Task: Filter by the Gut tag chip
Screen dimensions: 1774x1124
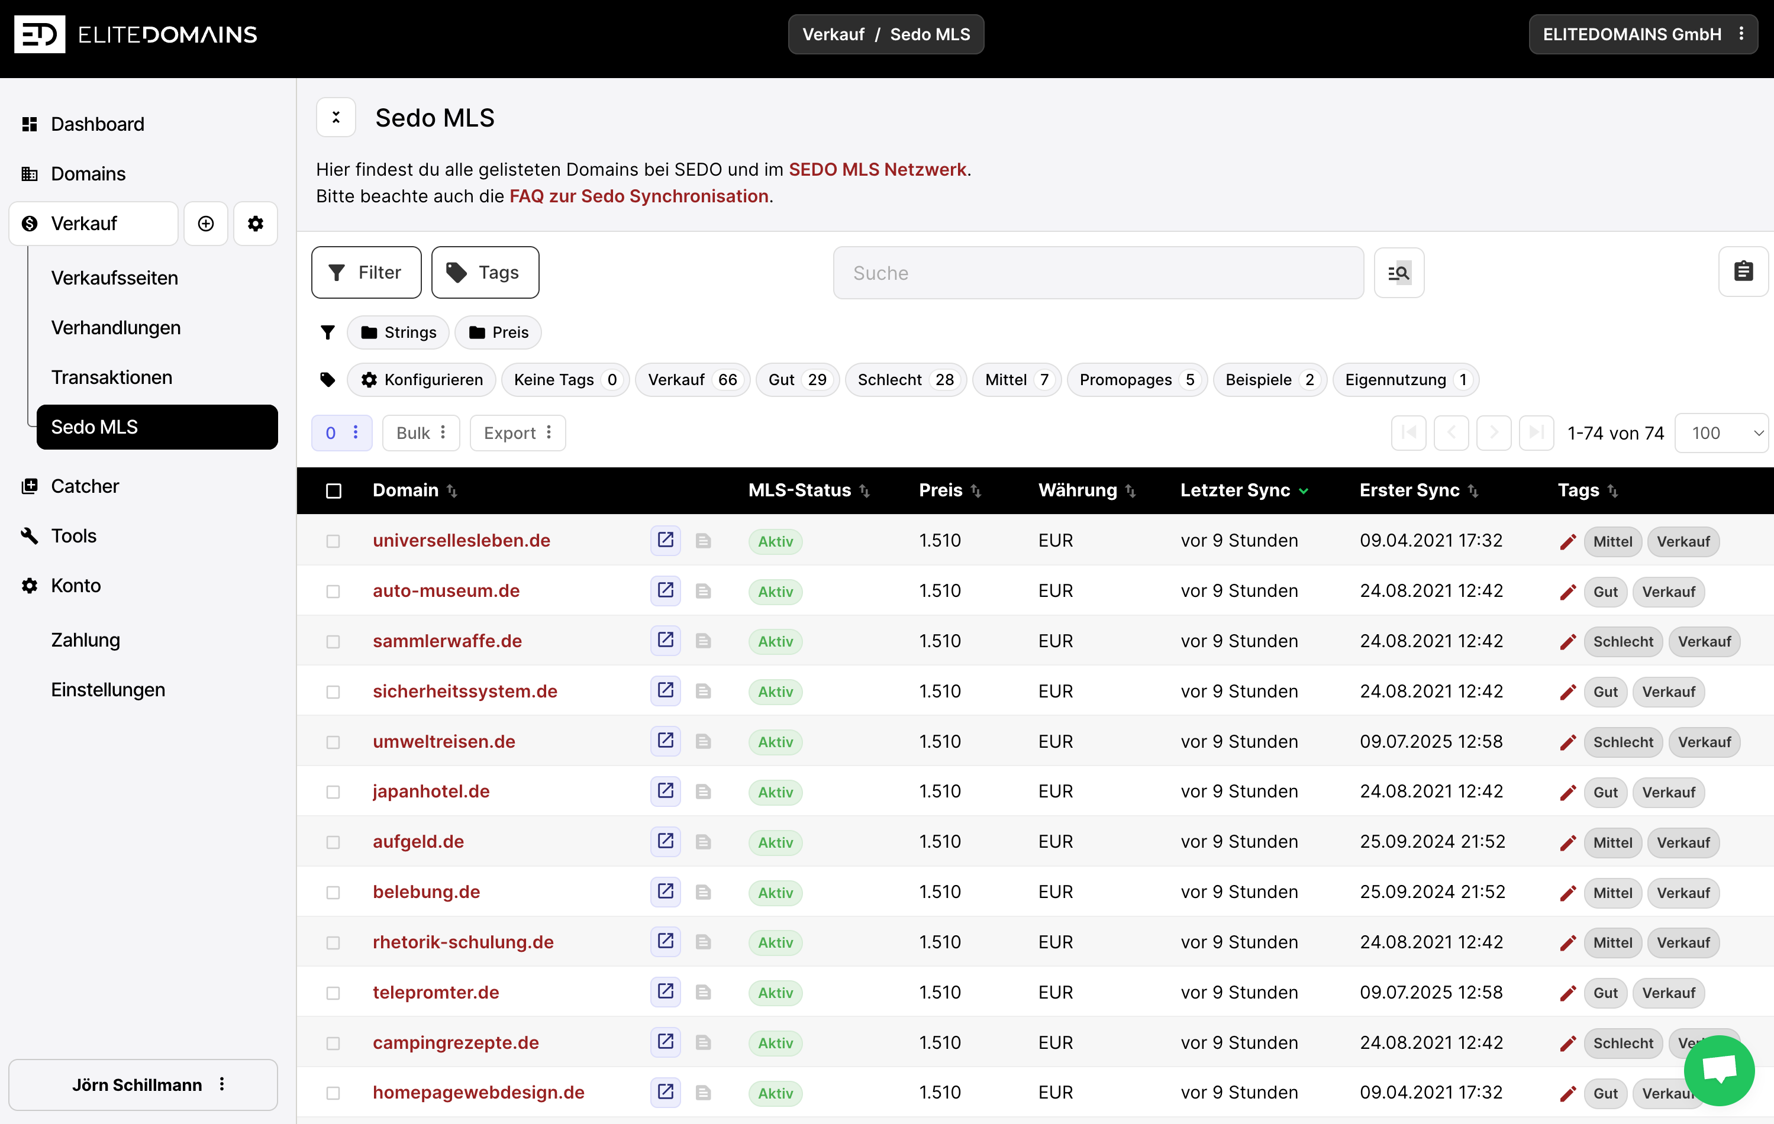Action: pos(797,379)
